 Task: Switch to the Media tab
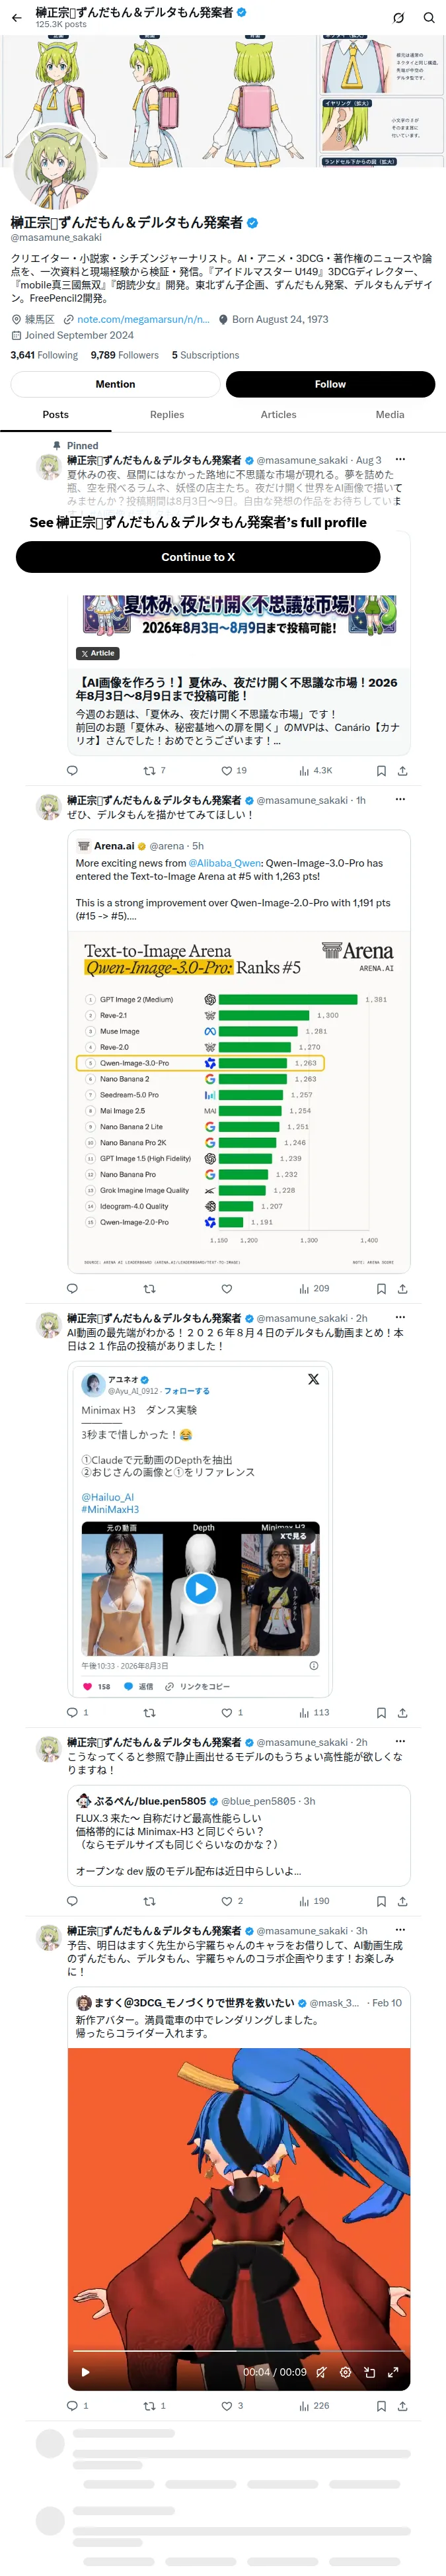390,414
